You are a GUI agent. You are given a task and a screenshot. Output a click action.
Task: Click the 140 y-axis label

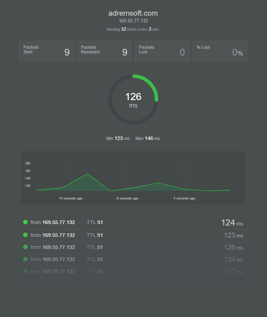click(x=28, y=178)
